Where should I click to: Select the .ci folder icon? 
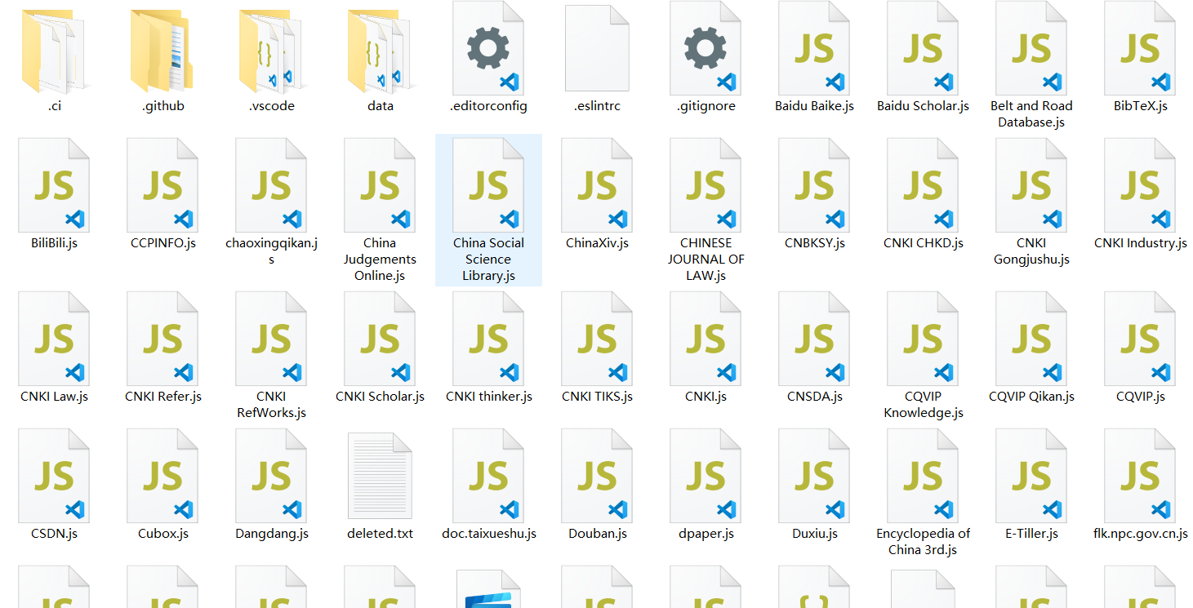click(54, 51)
